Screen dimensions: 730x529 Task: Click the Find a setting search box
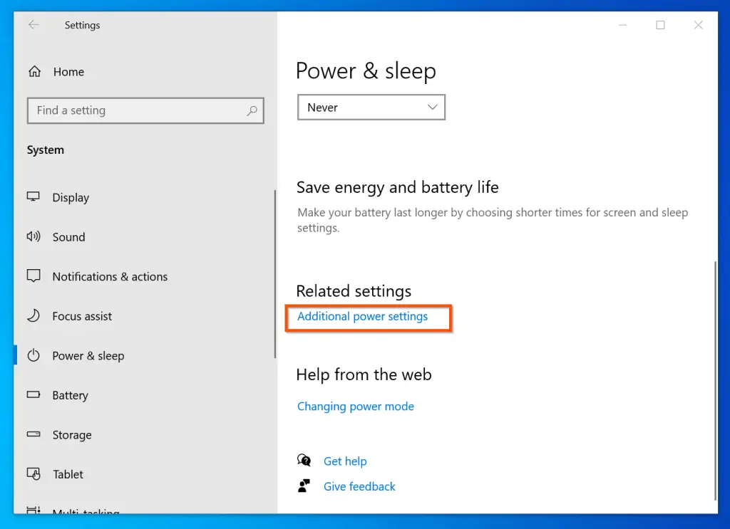(x=135, y=110)
